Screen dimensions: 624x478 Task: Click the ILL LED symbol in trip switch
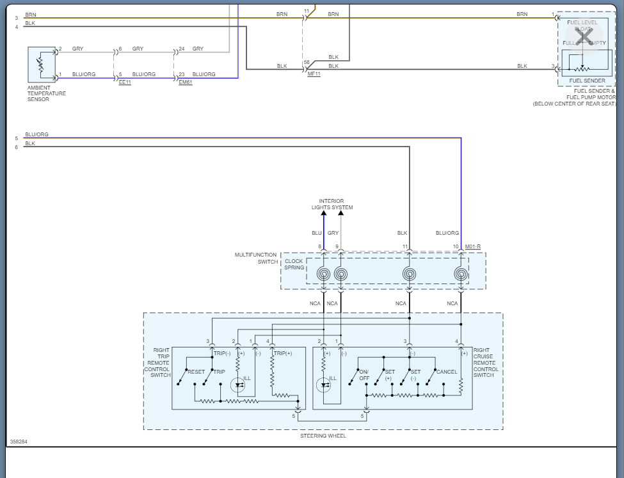click(x=238, y=385)
